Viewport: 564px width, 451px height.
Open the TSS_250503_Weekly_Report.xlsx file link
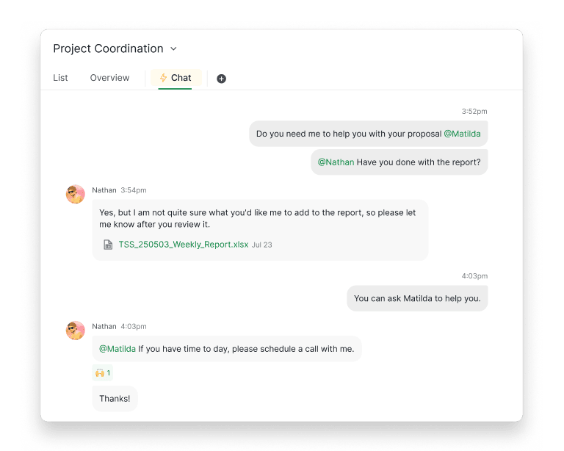coord(184,245)
